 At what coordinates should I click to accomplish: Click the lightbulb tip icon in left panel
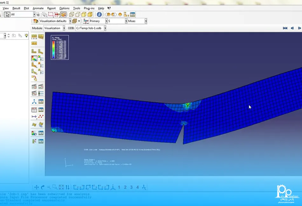click(26, 35)
